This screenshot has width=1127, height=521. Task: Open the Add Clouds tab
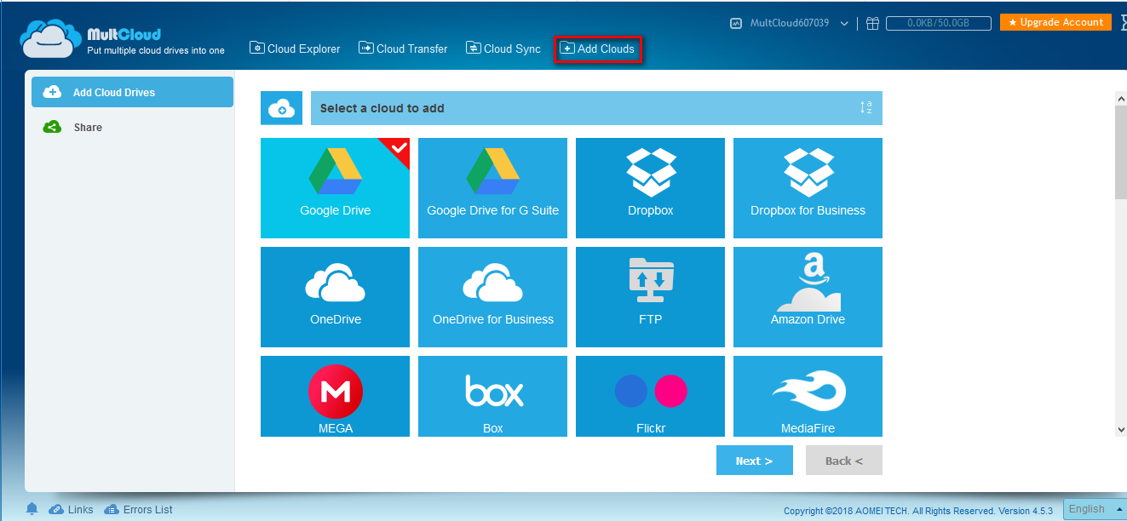(597, 49)
